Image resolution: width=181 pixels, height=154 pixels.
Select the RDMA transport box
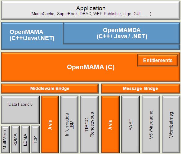(x=15, y=139)
